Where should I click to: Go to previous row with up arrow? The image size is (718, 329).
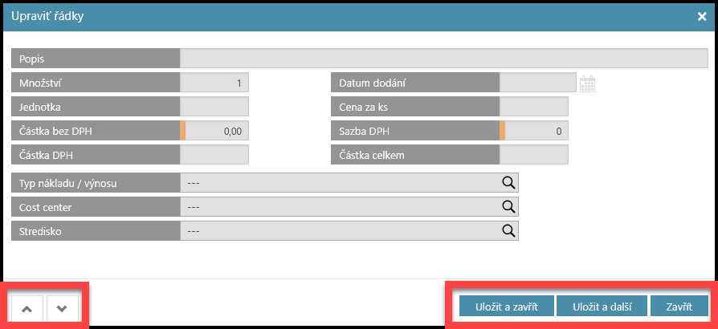coord(27,308)
